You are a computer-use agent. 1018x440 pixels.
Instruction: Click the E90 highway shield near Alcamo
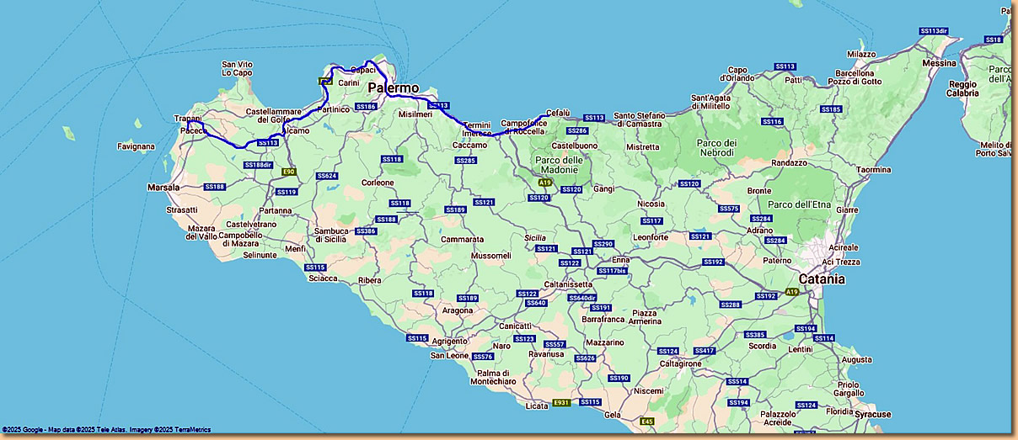click(x=289, y=172)
